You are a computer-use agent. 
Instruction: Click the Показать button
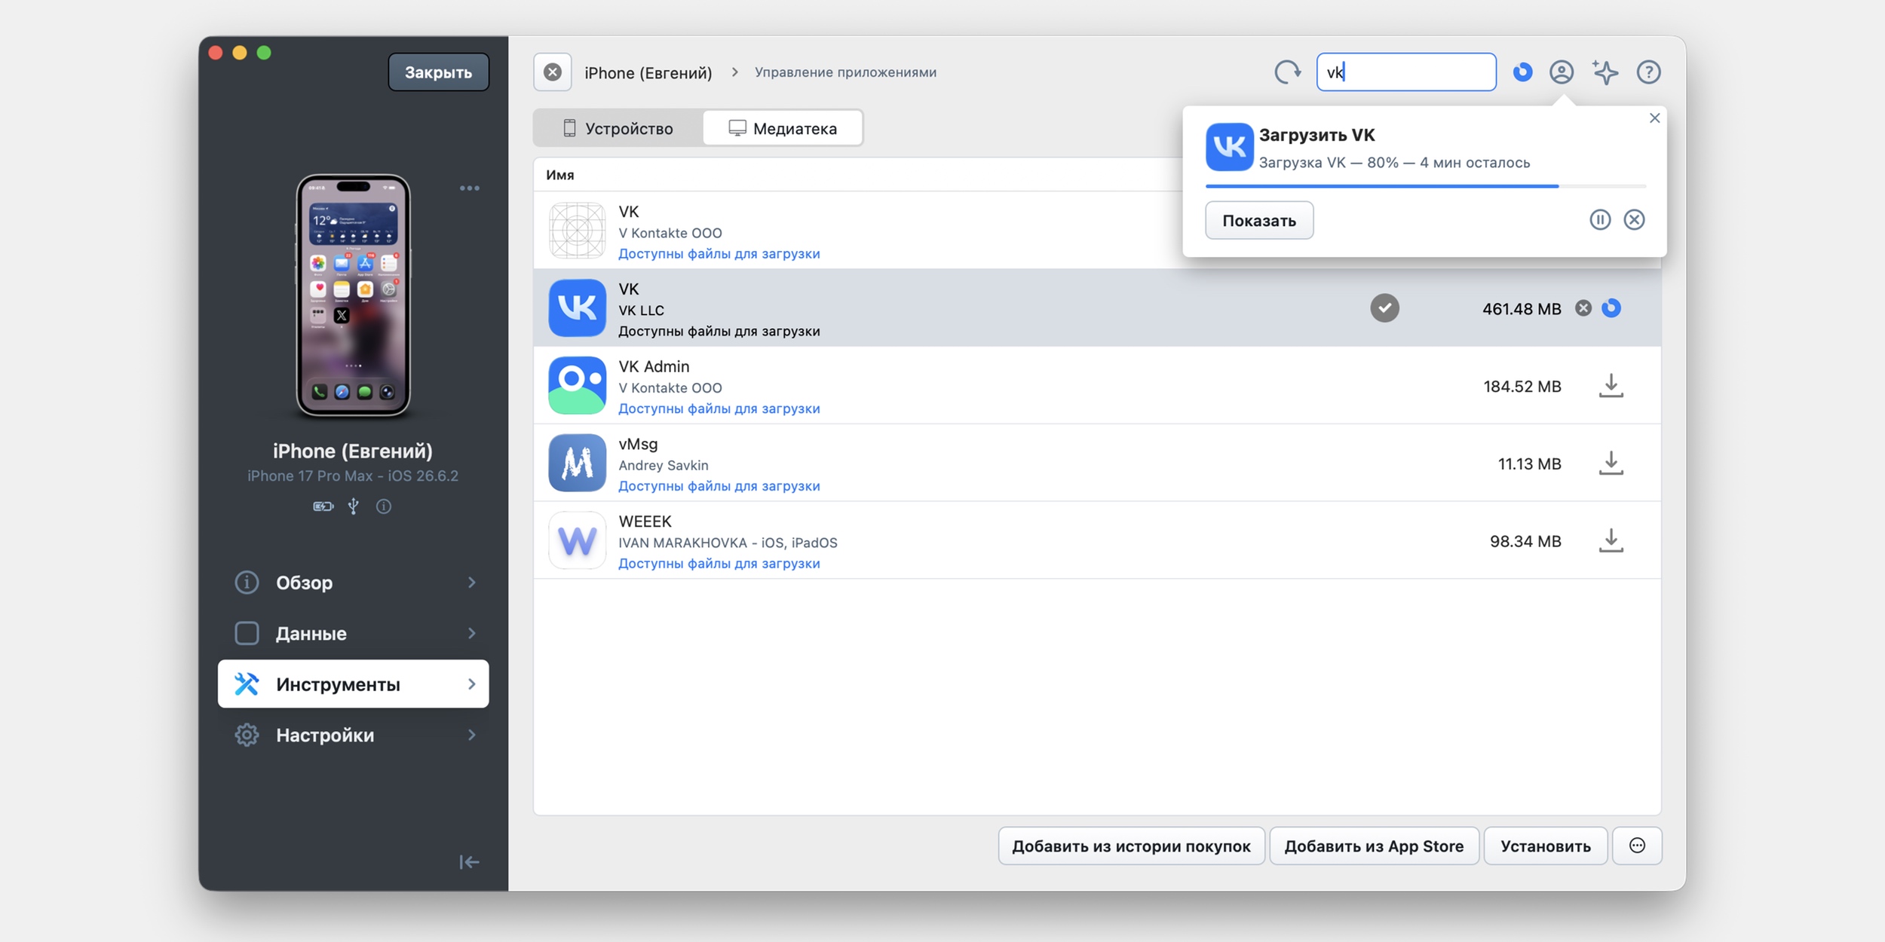1259,220
